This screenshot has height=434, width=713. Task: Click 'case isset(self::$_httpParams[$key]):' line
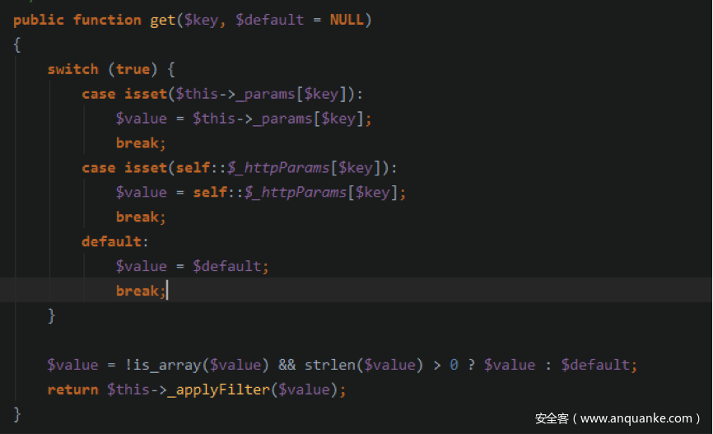[x=240, y=168]
